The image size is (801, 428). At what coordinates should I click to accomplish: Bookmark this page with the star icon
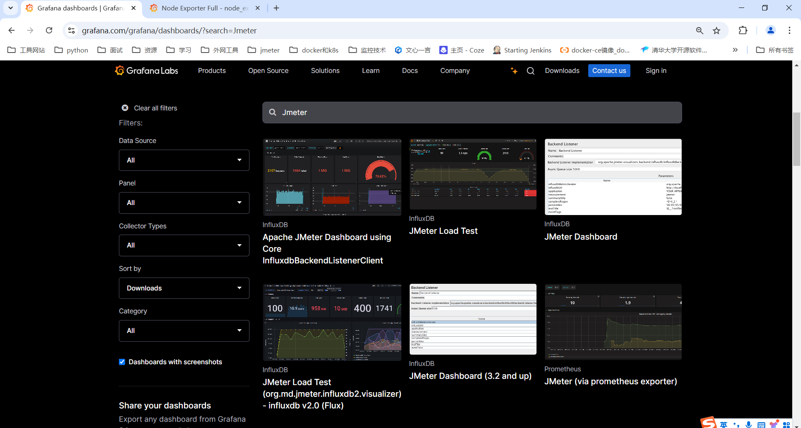(x=716, y=30)
